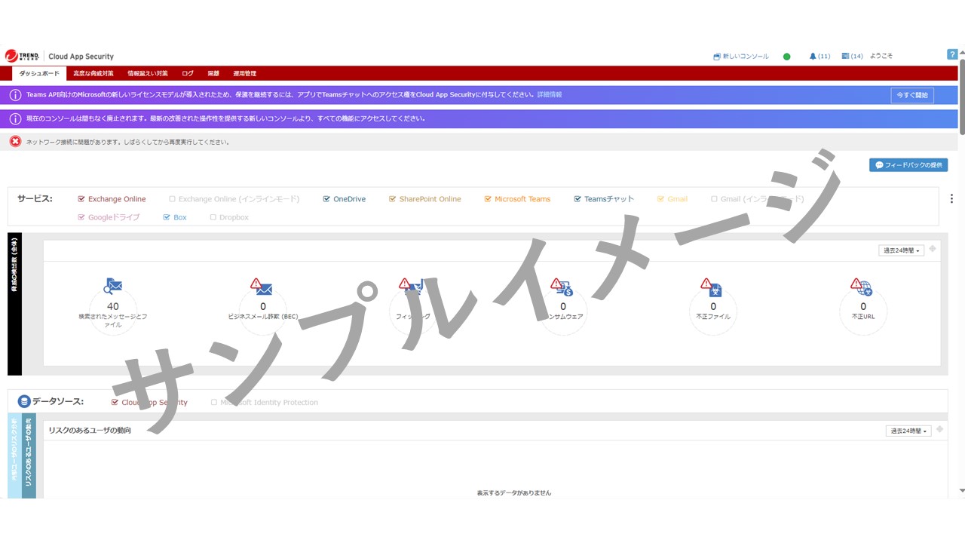
Task: Open risky users 過去24時間 dropdown
Action: 908,431
